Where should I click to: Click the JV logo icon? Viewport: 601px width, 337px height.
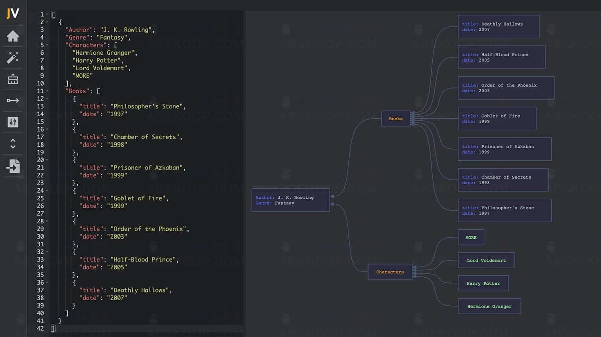point(13,13)
